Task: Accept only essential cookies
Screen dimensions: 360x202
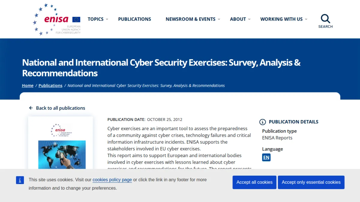Action: (x=311, y=182)
